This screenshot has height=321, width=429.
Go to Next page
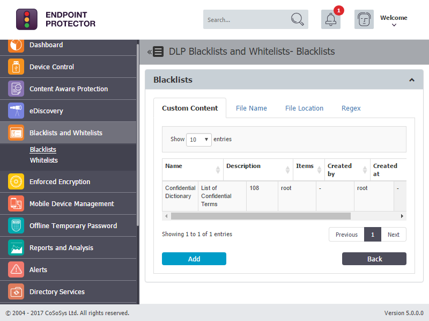(394, 235)
